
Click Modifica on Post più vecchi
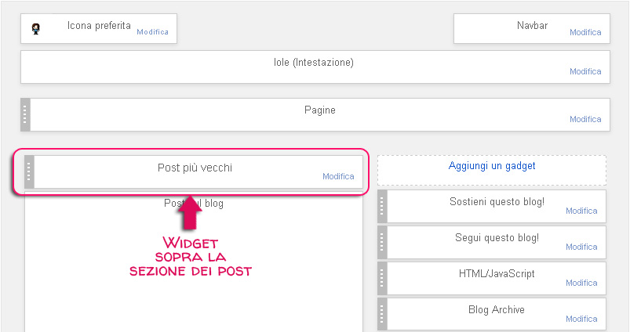coord(338,176)
